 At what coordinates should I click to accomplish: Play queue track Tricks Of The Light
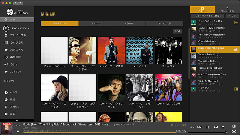pyautogui.click(x=215, y=82)
